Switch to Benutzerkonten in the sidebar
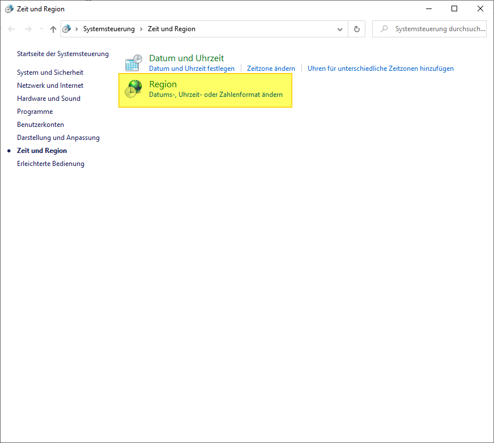The height and width of the screenshot is (443, 494). click(x=40, y=125)
